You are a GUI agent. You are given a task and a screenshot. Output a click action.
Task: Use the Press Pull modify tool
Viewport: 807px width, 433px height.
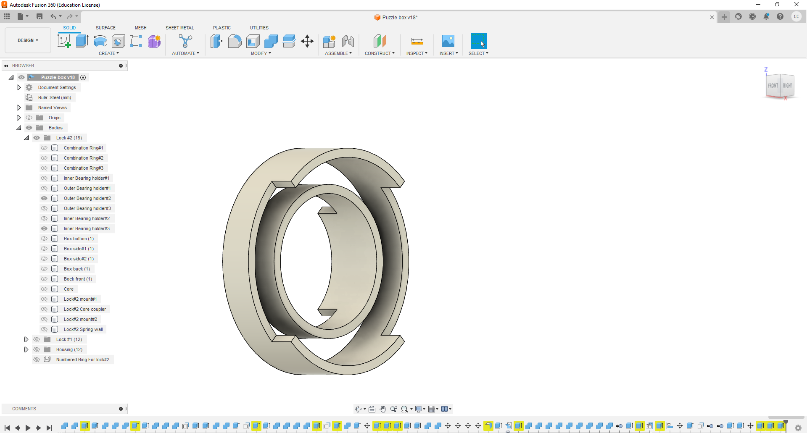(x=217, y=41)
